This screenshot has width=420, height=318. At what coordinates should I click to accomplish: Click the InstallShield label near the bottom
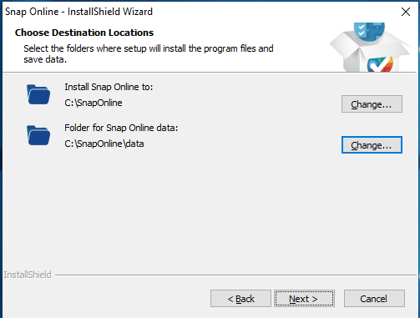(28, 275)
